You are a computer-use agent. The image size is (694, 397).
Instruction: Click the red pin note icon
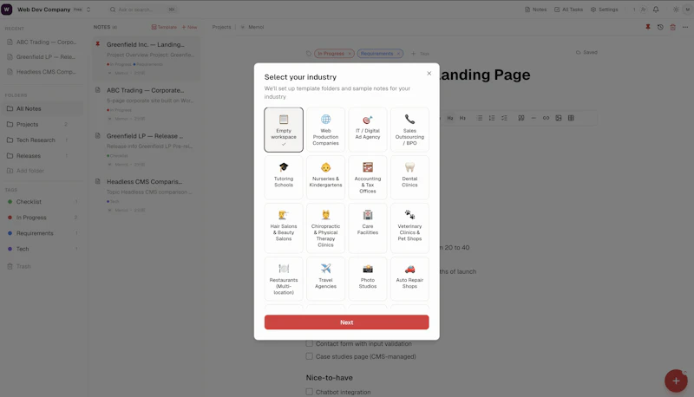pos(648,27)
